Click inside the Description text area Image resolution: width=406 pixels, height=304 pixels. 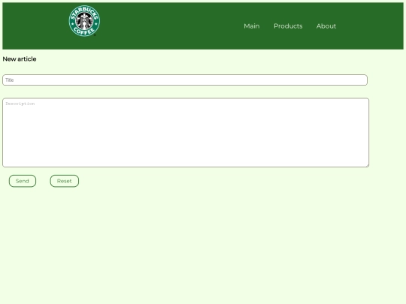click(x=186, y=132)
